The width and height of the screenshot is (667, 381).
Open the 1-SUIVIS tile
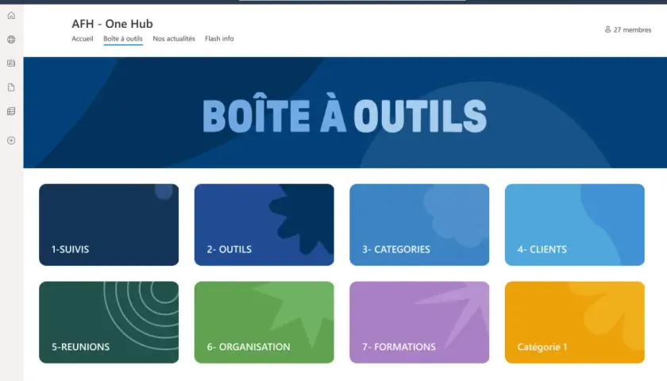tap(109, 225)
